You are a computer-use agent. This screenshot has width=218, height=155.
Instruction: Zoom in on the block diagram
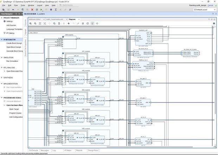(31, 23)
